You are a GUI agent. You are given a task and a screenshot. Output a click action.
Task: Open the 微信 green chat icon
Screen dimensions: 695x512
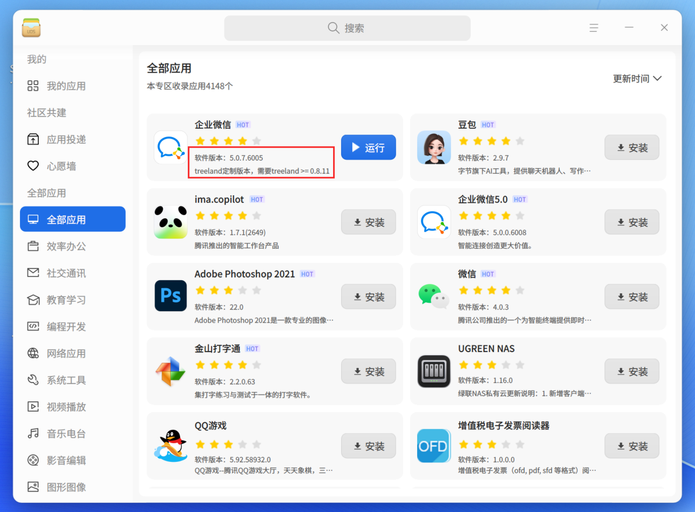tap(434, 296)
